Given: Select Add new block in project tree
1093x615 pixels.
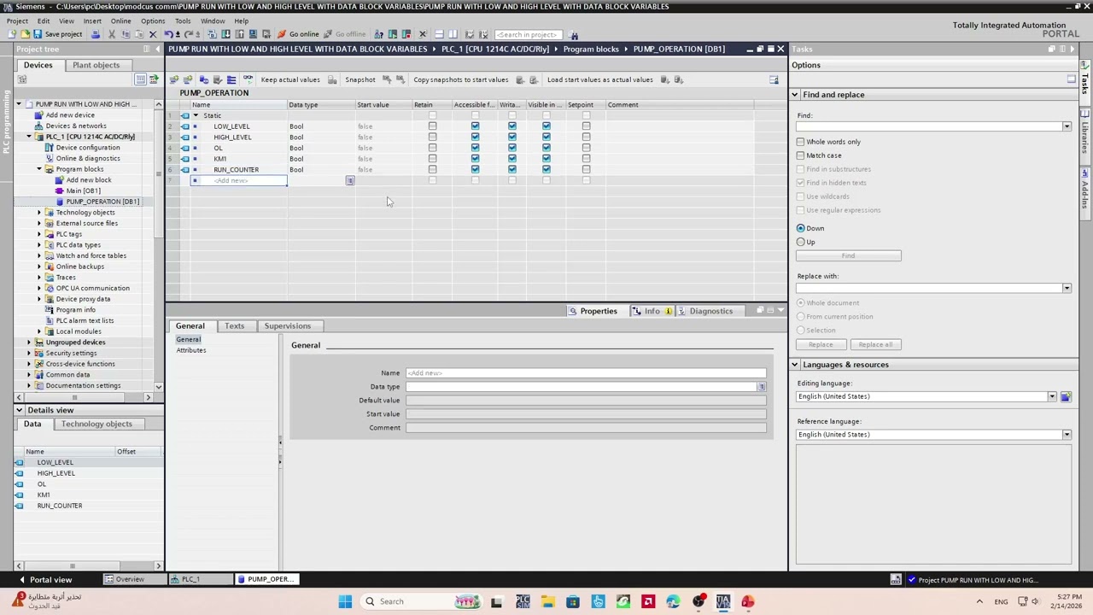Looking at the screenshot, I should [89, 180].
